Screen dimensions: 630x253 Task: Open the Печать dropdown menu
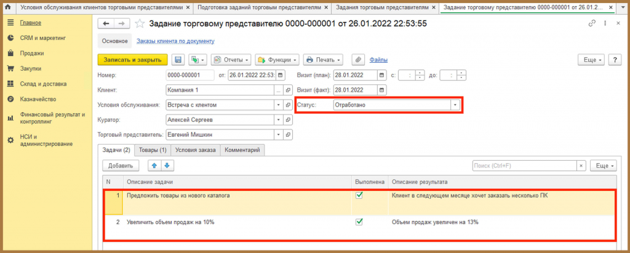click(x=323, y=60)
